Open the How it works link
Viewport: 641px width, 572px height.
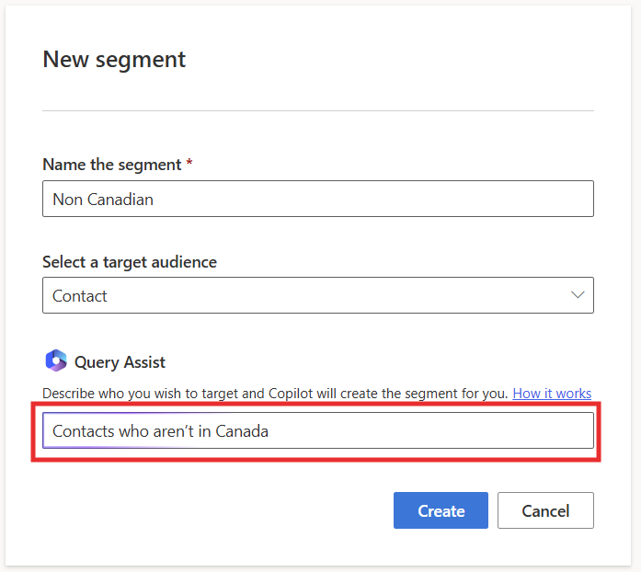[x=552, y=394]
